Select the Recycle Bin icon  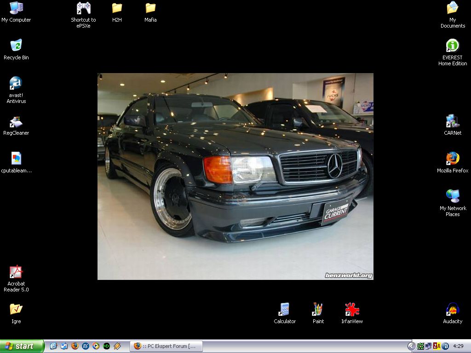point(16,46)
